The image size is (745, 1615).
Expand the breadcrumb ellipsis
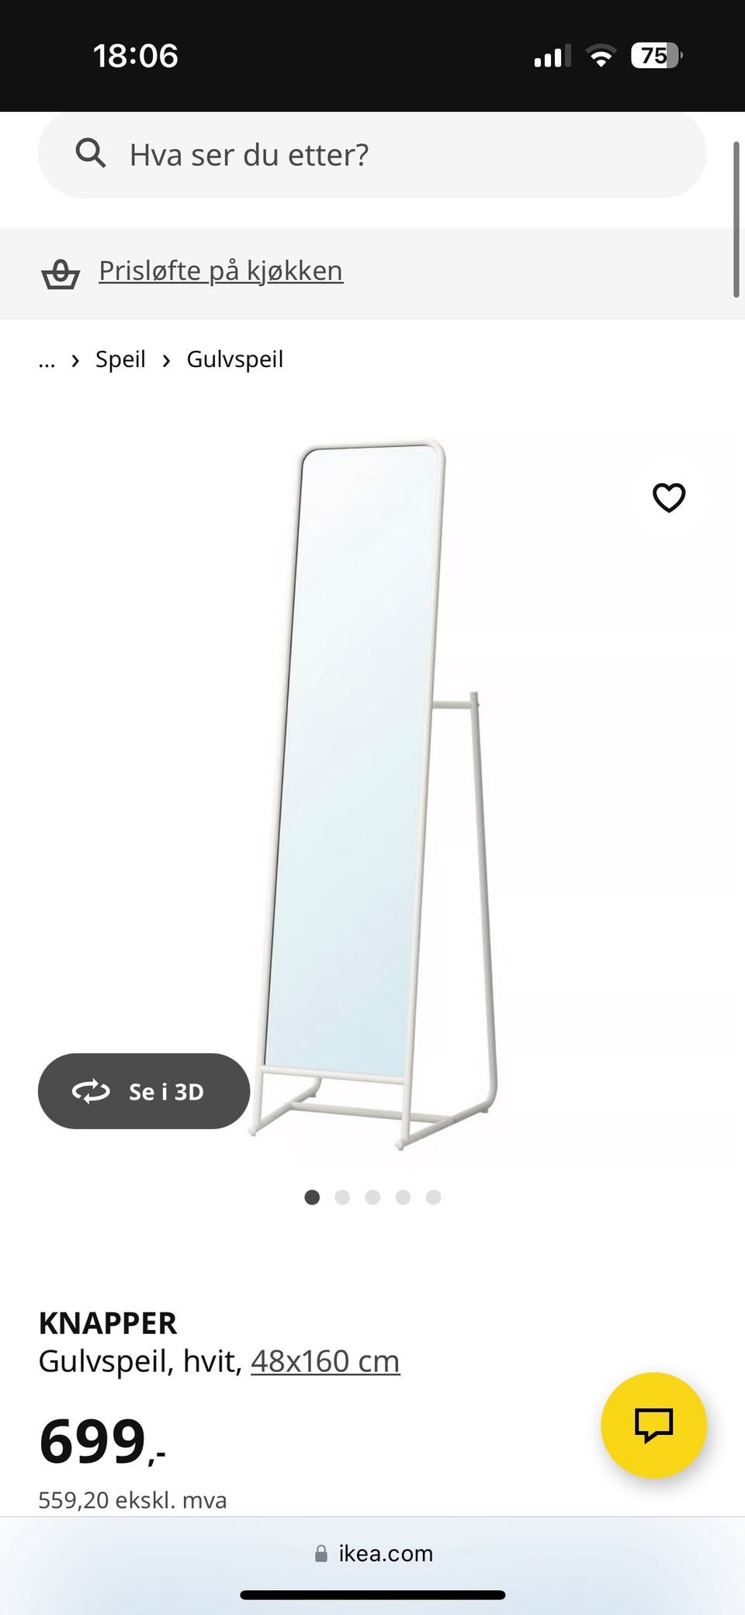click(47, 361)
